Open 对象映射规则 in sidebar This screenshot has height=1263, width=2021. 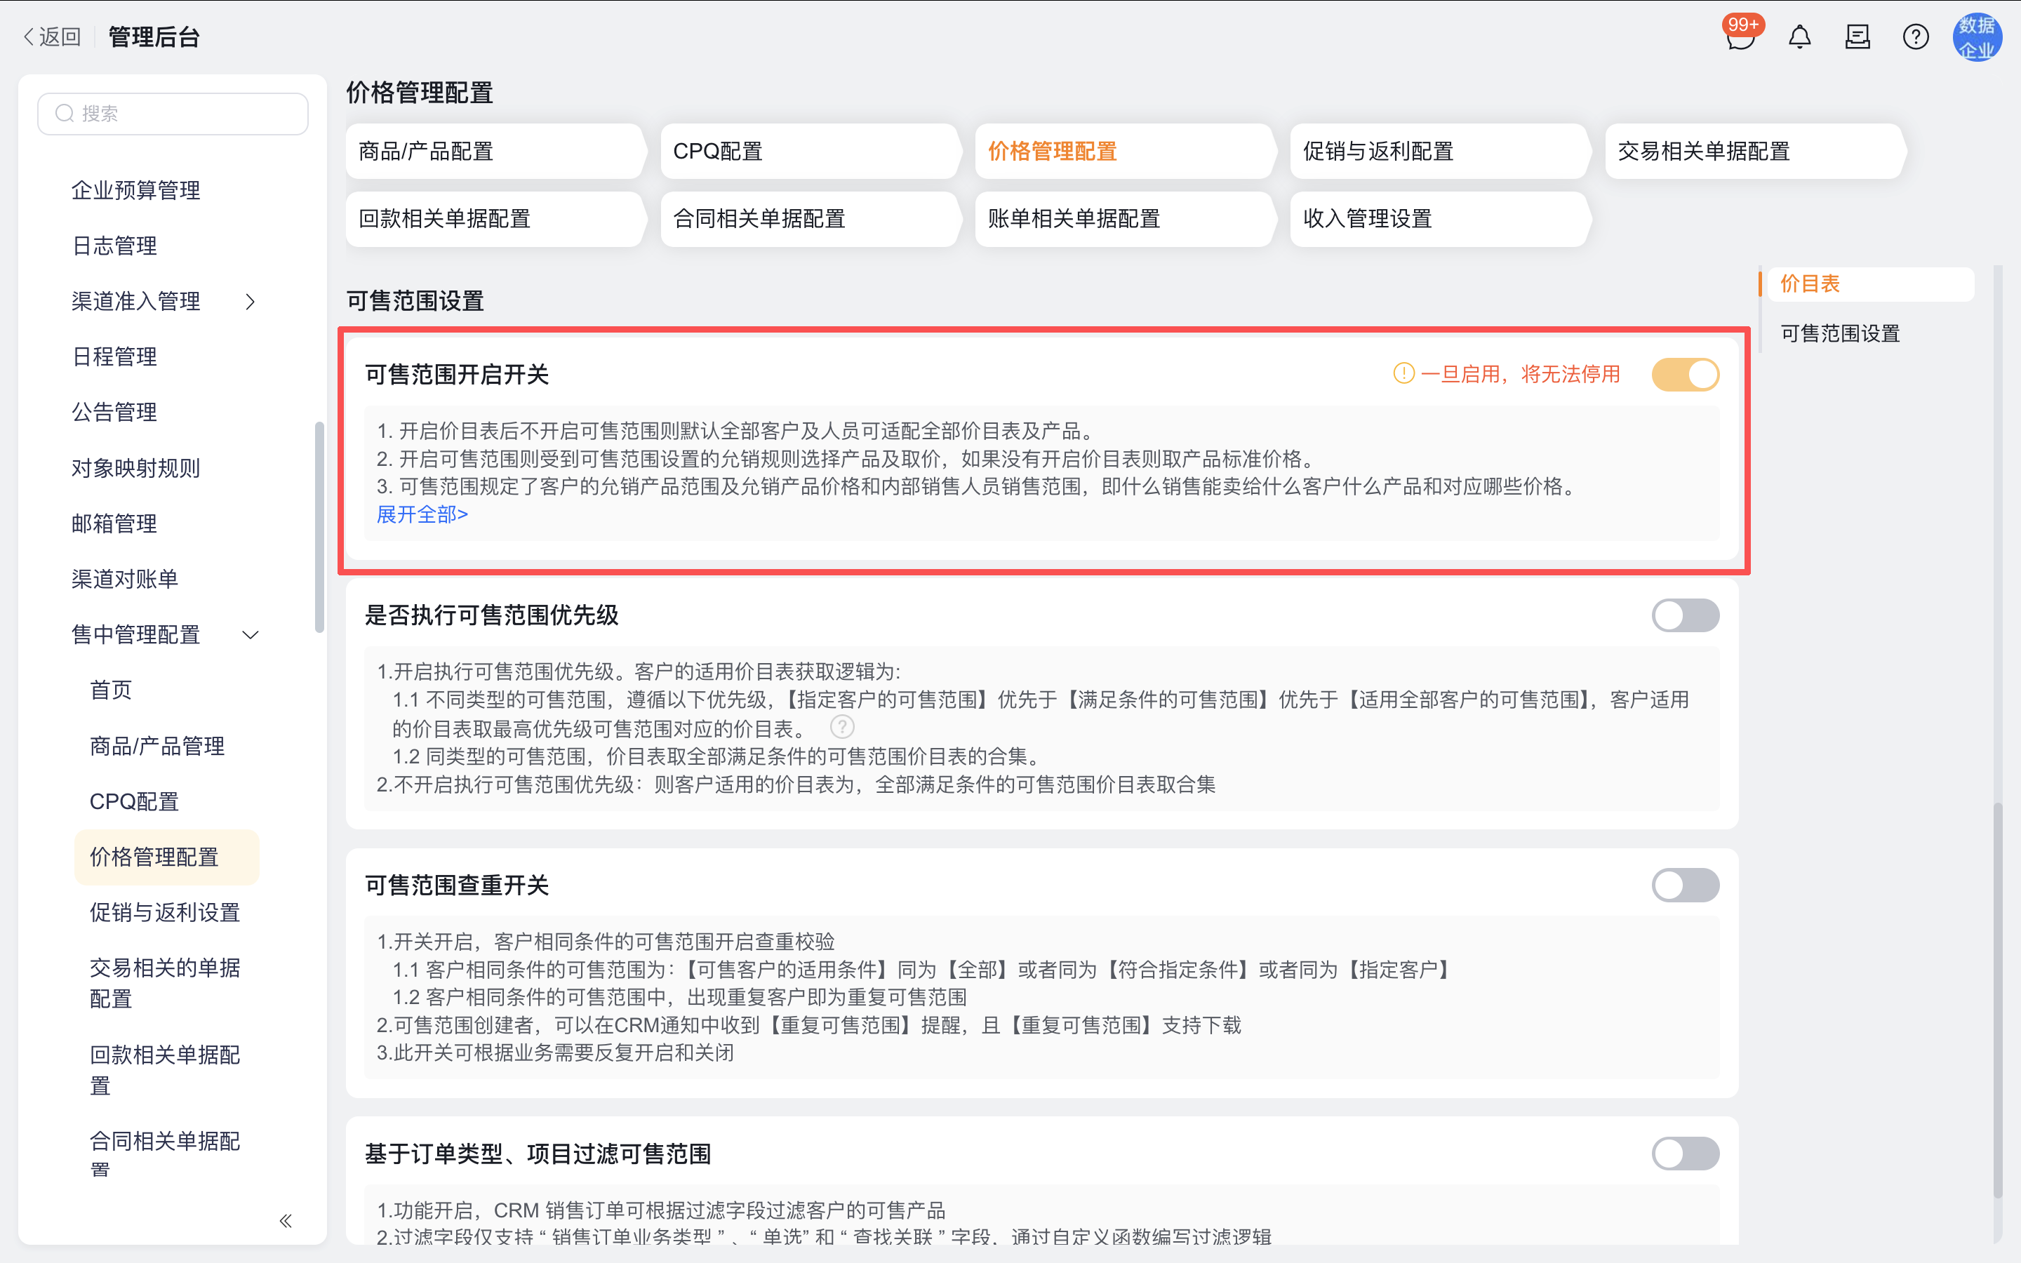(135, 468)
